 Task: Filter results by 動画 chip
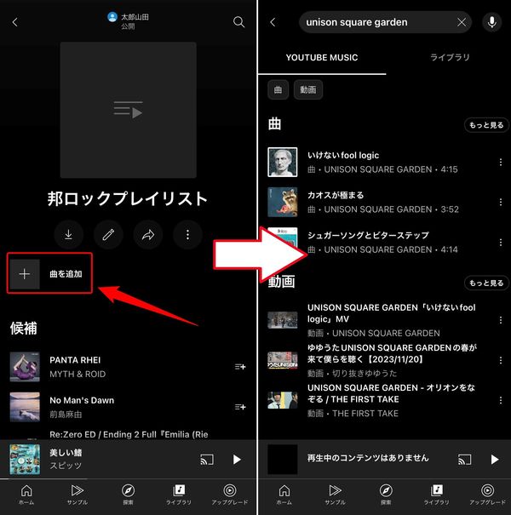pyautogui.click(x=308, y=89)
